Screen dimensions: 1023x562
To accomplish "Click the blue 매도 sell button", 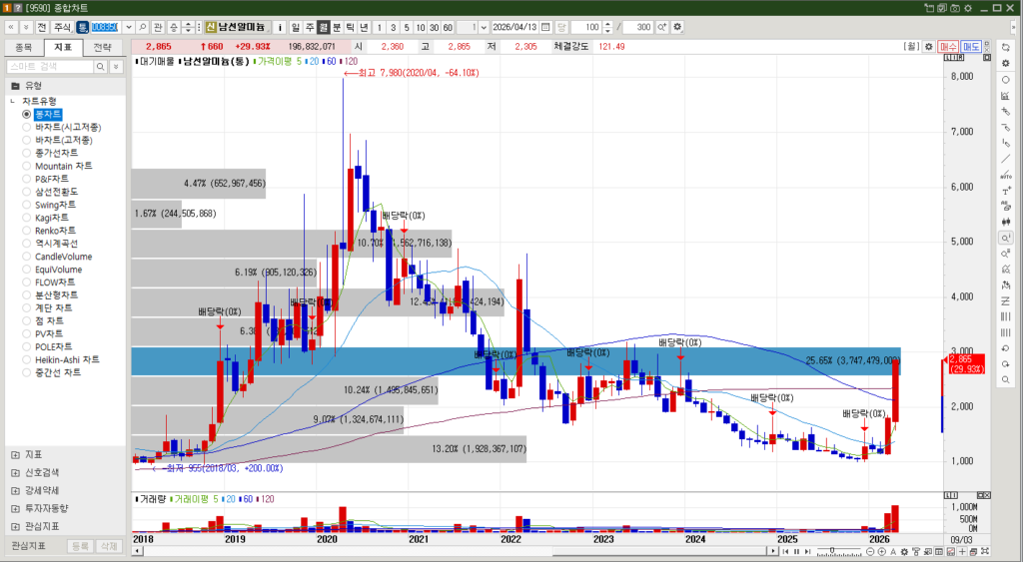I will coord(971,47).
